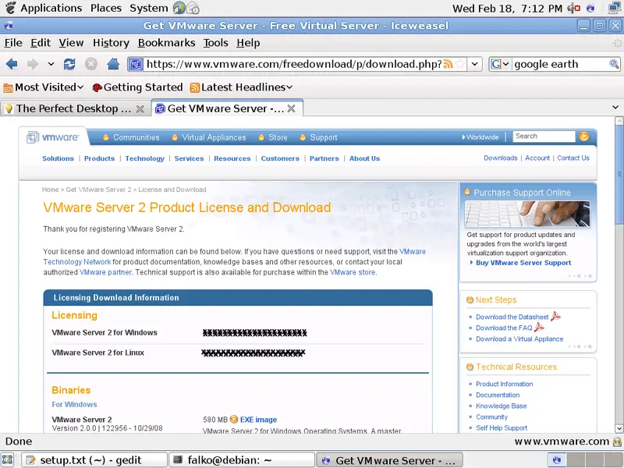Viewport: 624px width, 468px height.
Task: Open the File menu
Action: point(13,43)
